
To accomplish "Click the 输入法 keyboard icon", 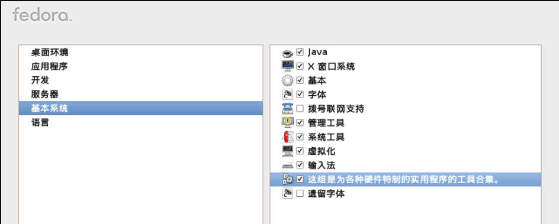I will click(x=287, y=165).
